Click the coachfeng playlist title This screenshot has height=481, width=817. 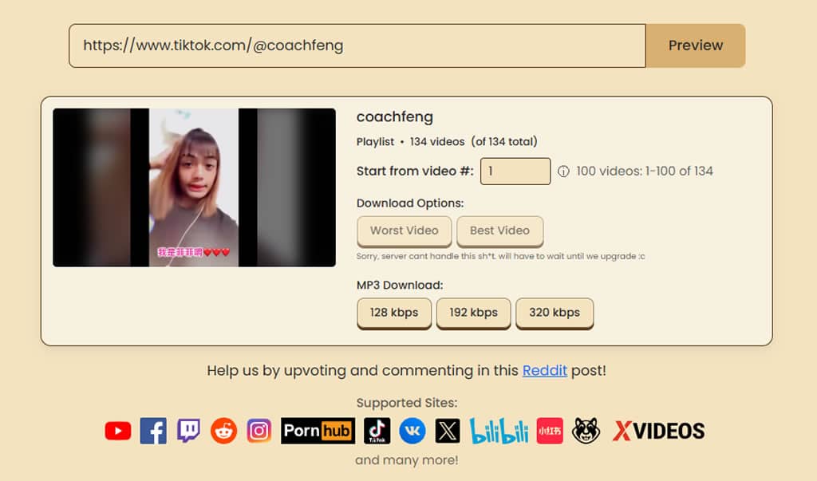395,116
